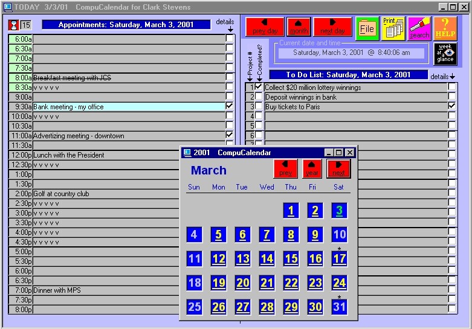Advance with the next day button
This screenshot has height=329, width=472.
332,27
